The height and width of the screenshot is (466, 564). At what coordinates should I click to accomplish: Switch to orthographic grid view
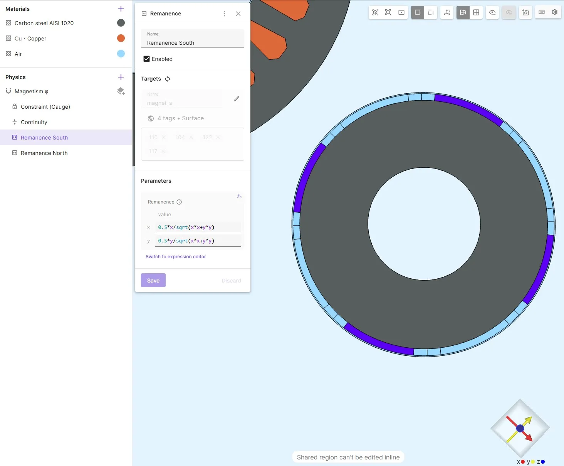pos(476,12)
